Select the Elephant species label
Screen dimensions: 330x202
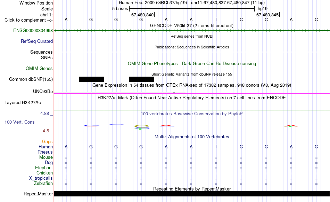pyautogui.click(x=44, y=168)
